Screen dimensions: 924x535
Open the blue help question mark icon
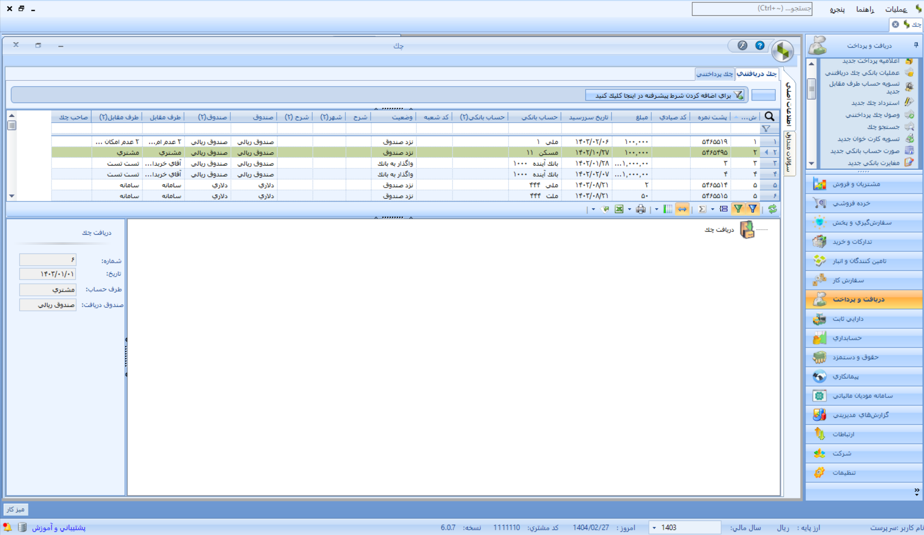760,45
